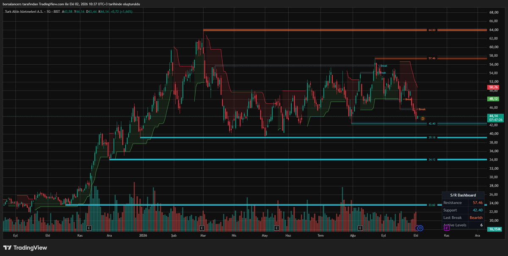Click the 57.46 resistance line label
508x256 pixels.
point(432,58)
